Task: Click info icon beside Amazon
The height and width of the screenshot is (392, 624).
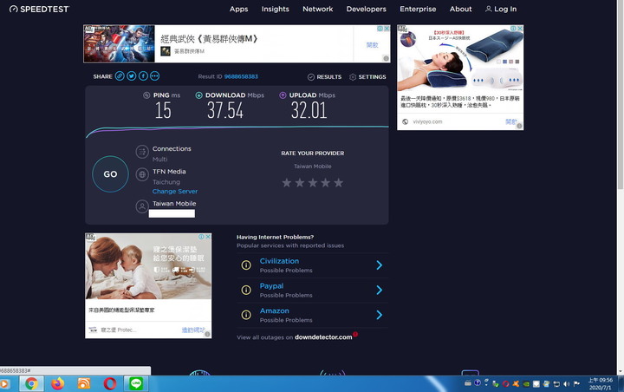Action: (x=246, y=315)
